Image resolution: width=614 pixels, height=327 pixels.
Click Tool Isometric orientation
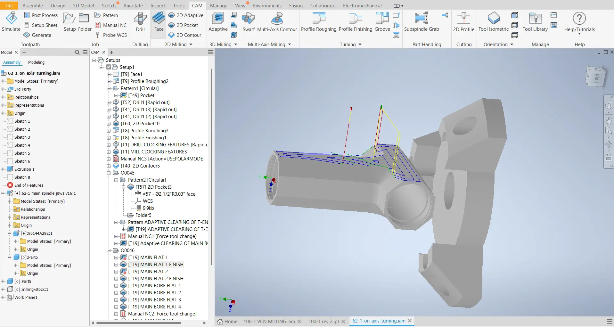(x=494, y=22)
